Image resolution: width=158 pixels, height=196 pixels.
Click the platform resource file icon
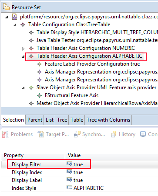pyautogui.click(x=14, y=17)
